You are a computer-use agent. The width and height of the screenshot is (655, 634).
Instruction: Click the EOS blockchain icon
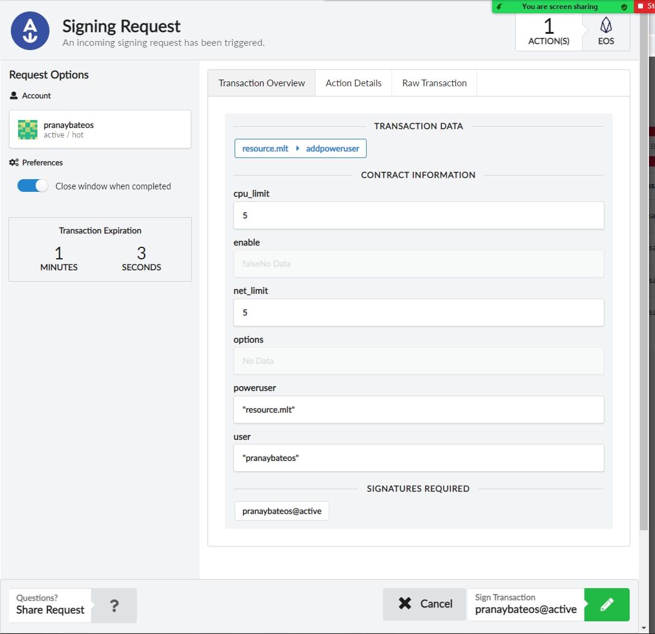tap(606, 25)
